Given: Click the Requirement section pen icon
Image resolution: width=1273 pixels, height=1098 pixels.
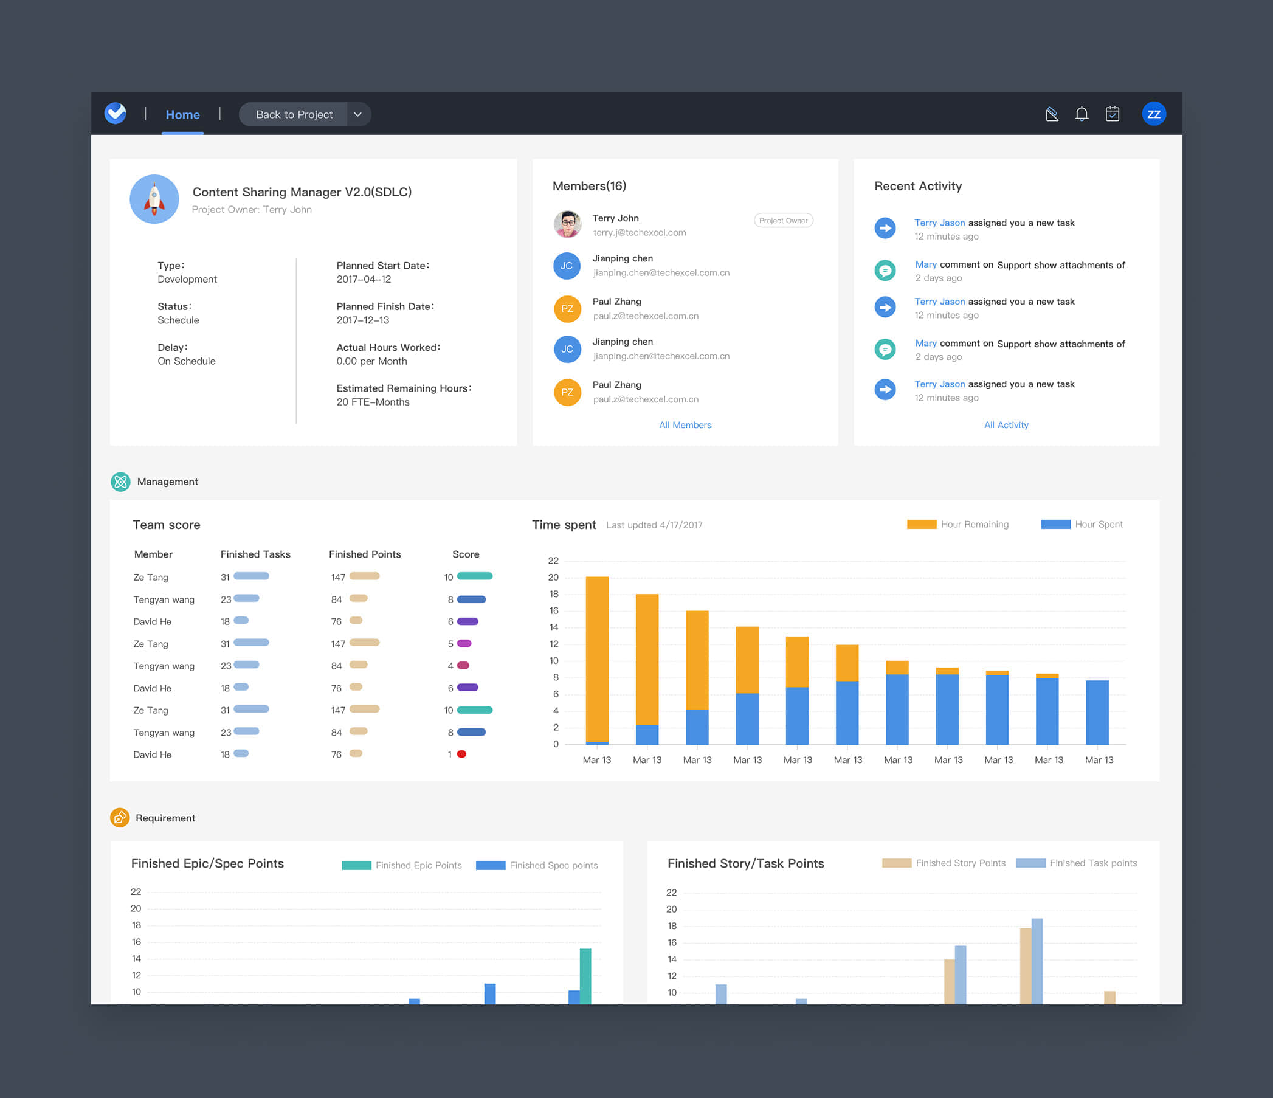Looking at the screenshot, I should coord(120,818).
